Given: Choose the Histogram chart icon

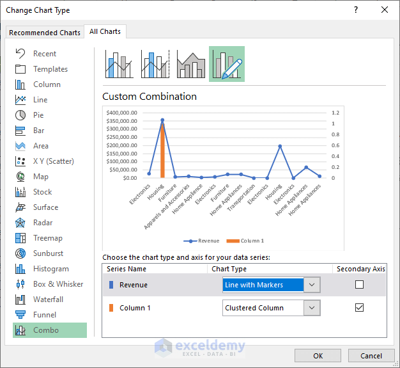Looking at the screenshot, I should pos(20,269).
